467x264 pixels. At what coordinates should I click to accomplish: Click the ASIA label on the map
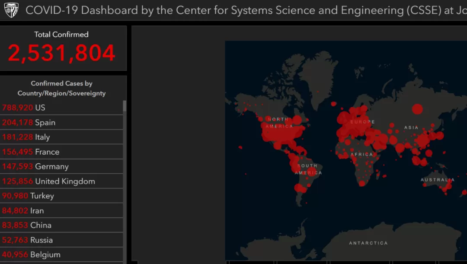411,127
